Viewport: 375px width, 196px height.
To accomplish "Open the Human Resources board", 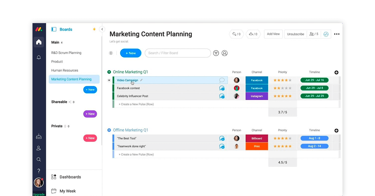I will click(x=65, y=70).
